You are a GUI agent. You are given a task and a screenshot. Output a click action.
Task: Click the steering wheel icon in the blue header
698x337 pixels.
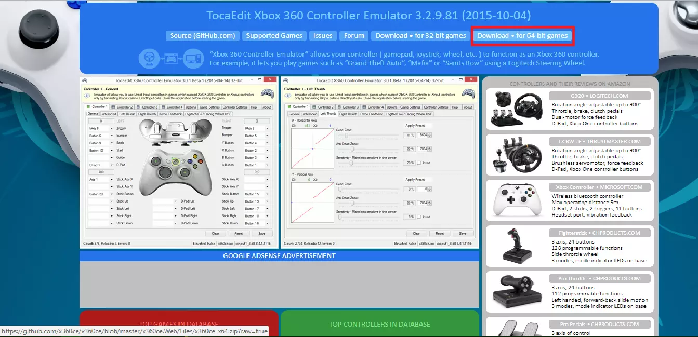149,58
